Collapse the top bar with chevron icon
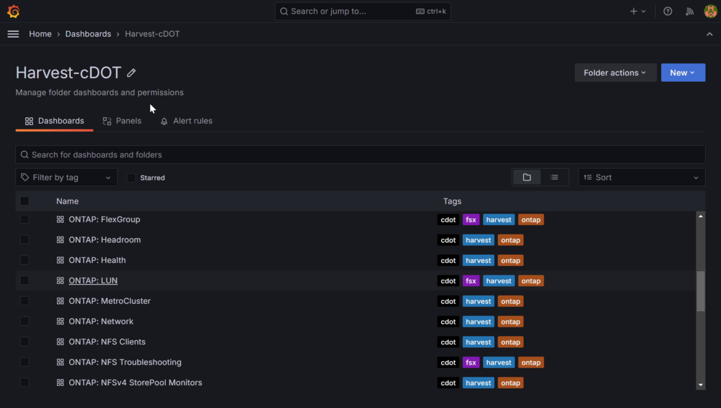721x408 pixels. pos(709,34)
